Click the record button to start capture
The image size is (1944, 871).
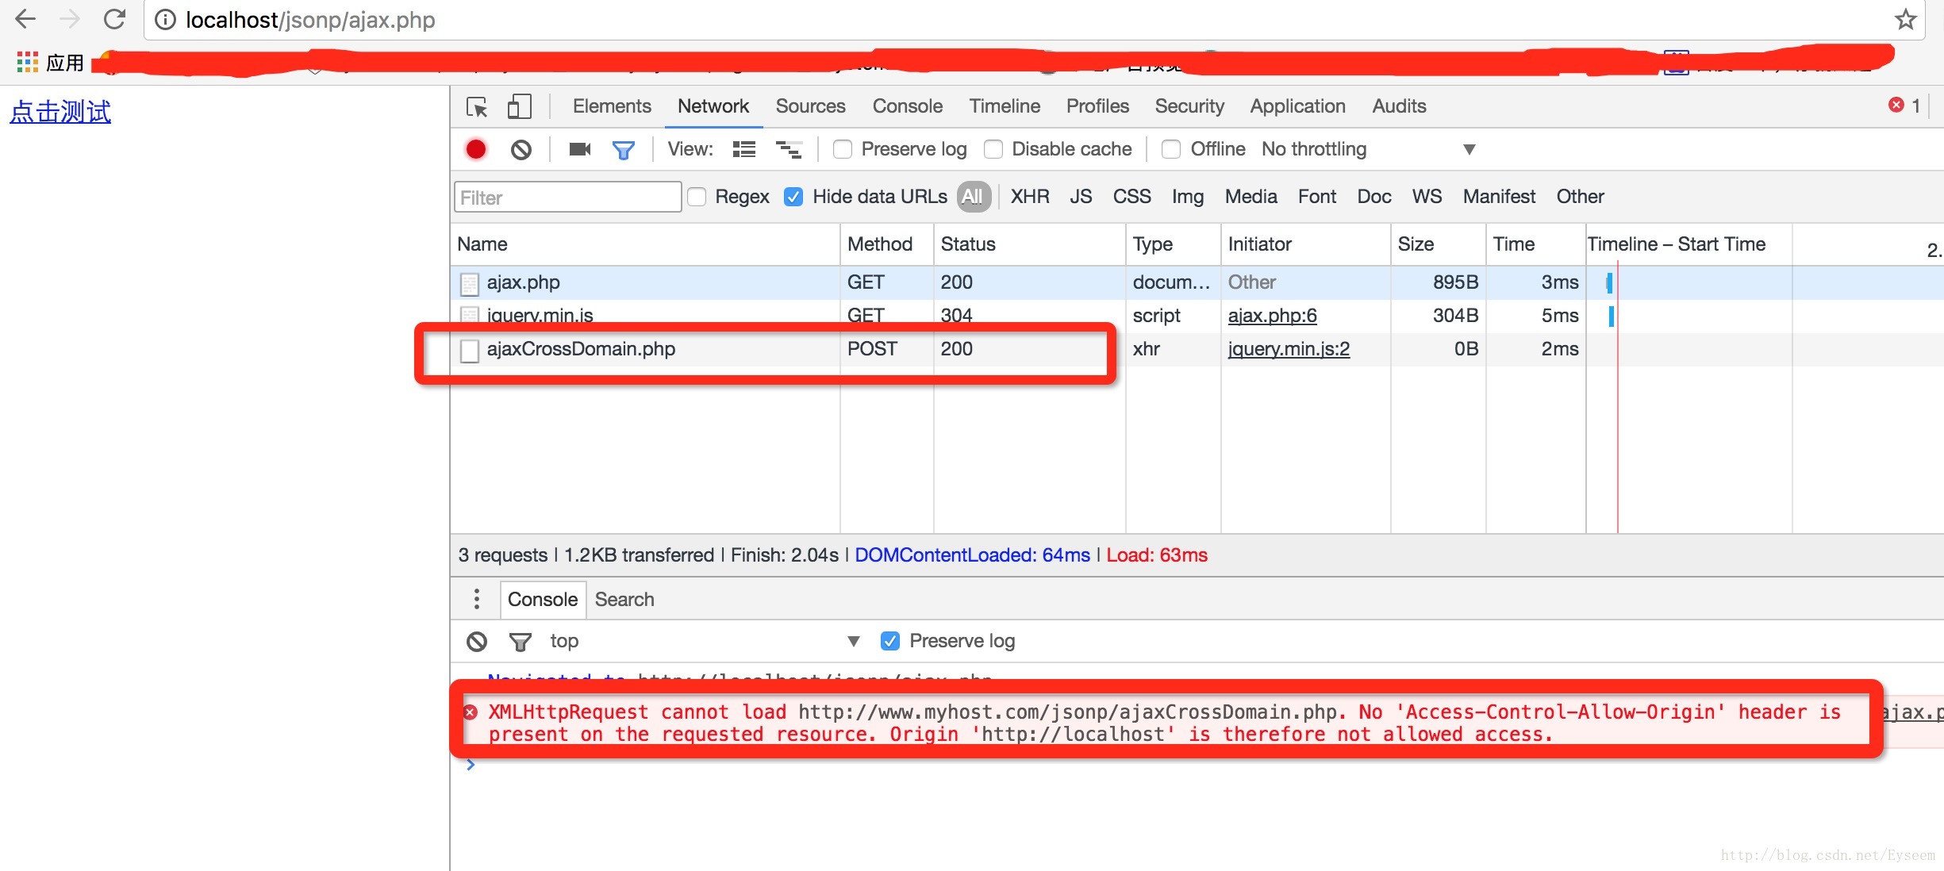tap(476, 148)
